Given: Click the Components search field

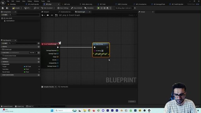Looking at the screenshot, I should [x=24, y=15].
